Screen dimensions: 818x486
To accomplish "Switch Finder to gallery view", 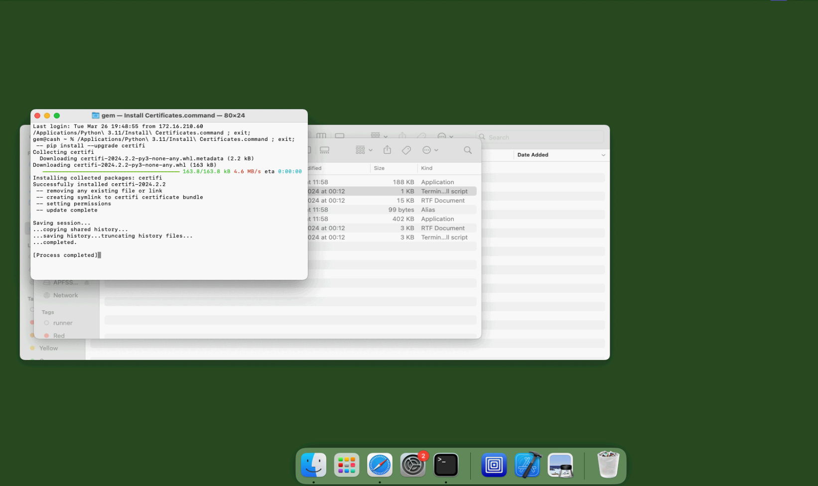I will coord(324,150).
